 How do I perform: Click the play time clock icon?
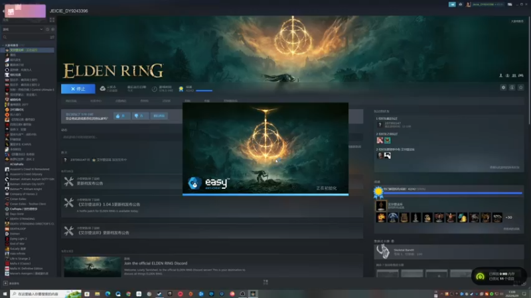click(155, 89)
